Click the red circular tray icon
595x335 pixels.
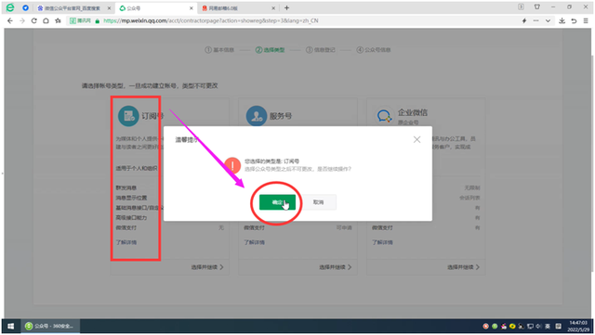pyautogui.click(x=485, y=326)
